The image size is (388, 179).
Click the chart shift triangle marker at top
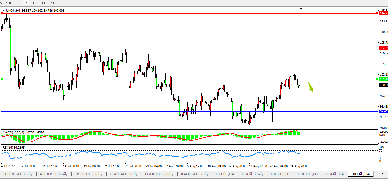[301, 9]
